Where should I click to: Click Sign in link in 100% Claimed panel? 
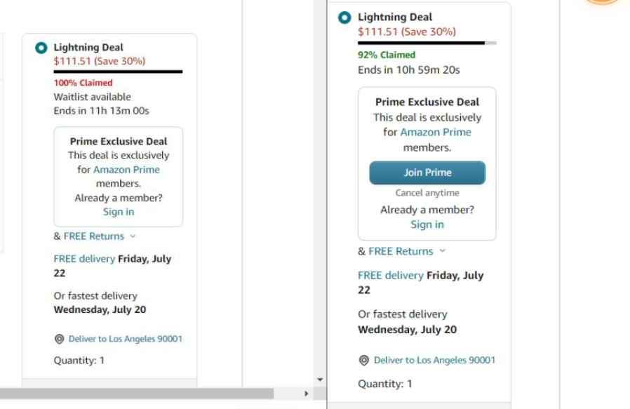pos(119,212)
